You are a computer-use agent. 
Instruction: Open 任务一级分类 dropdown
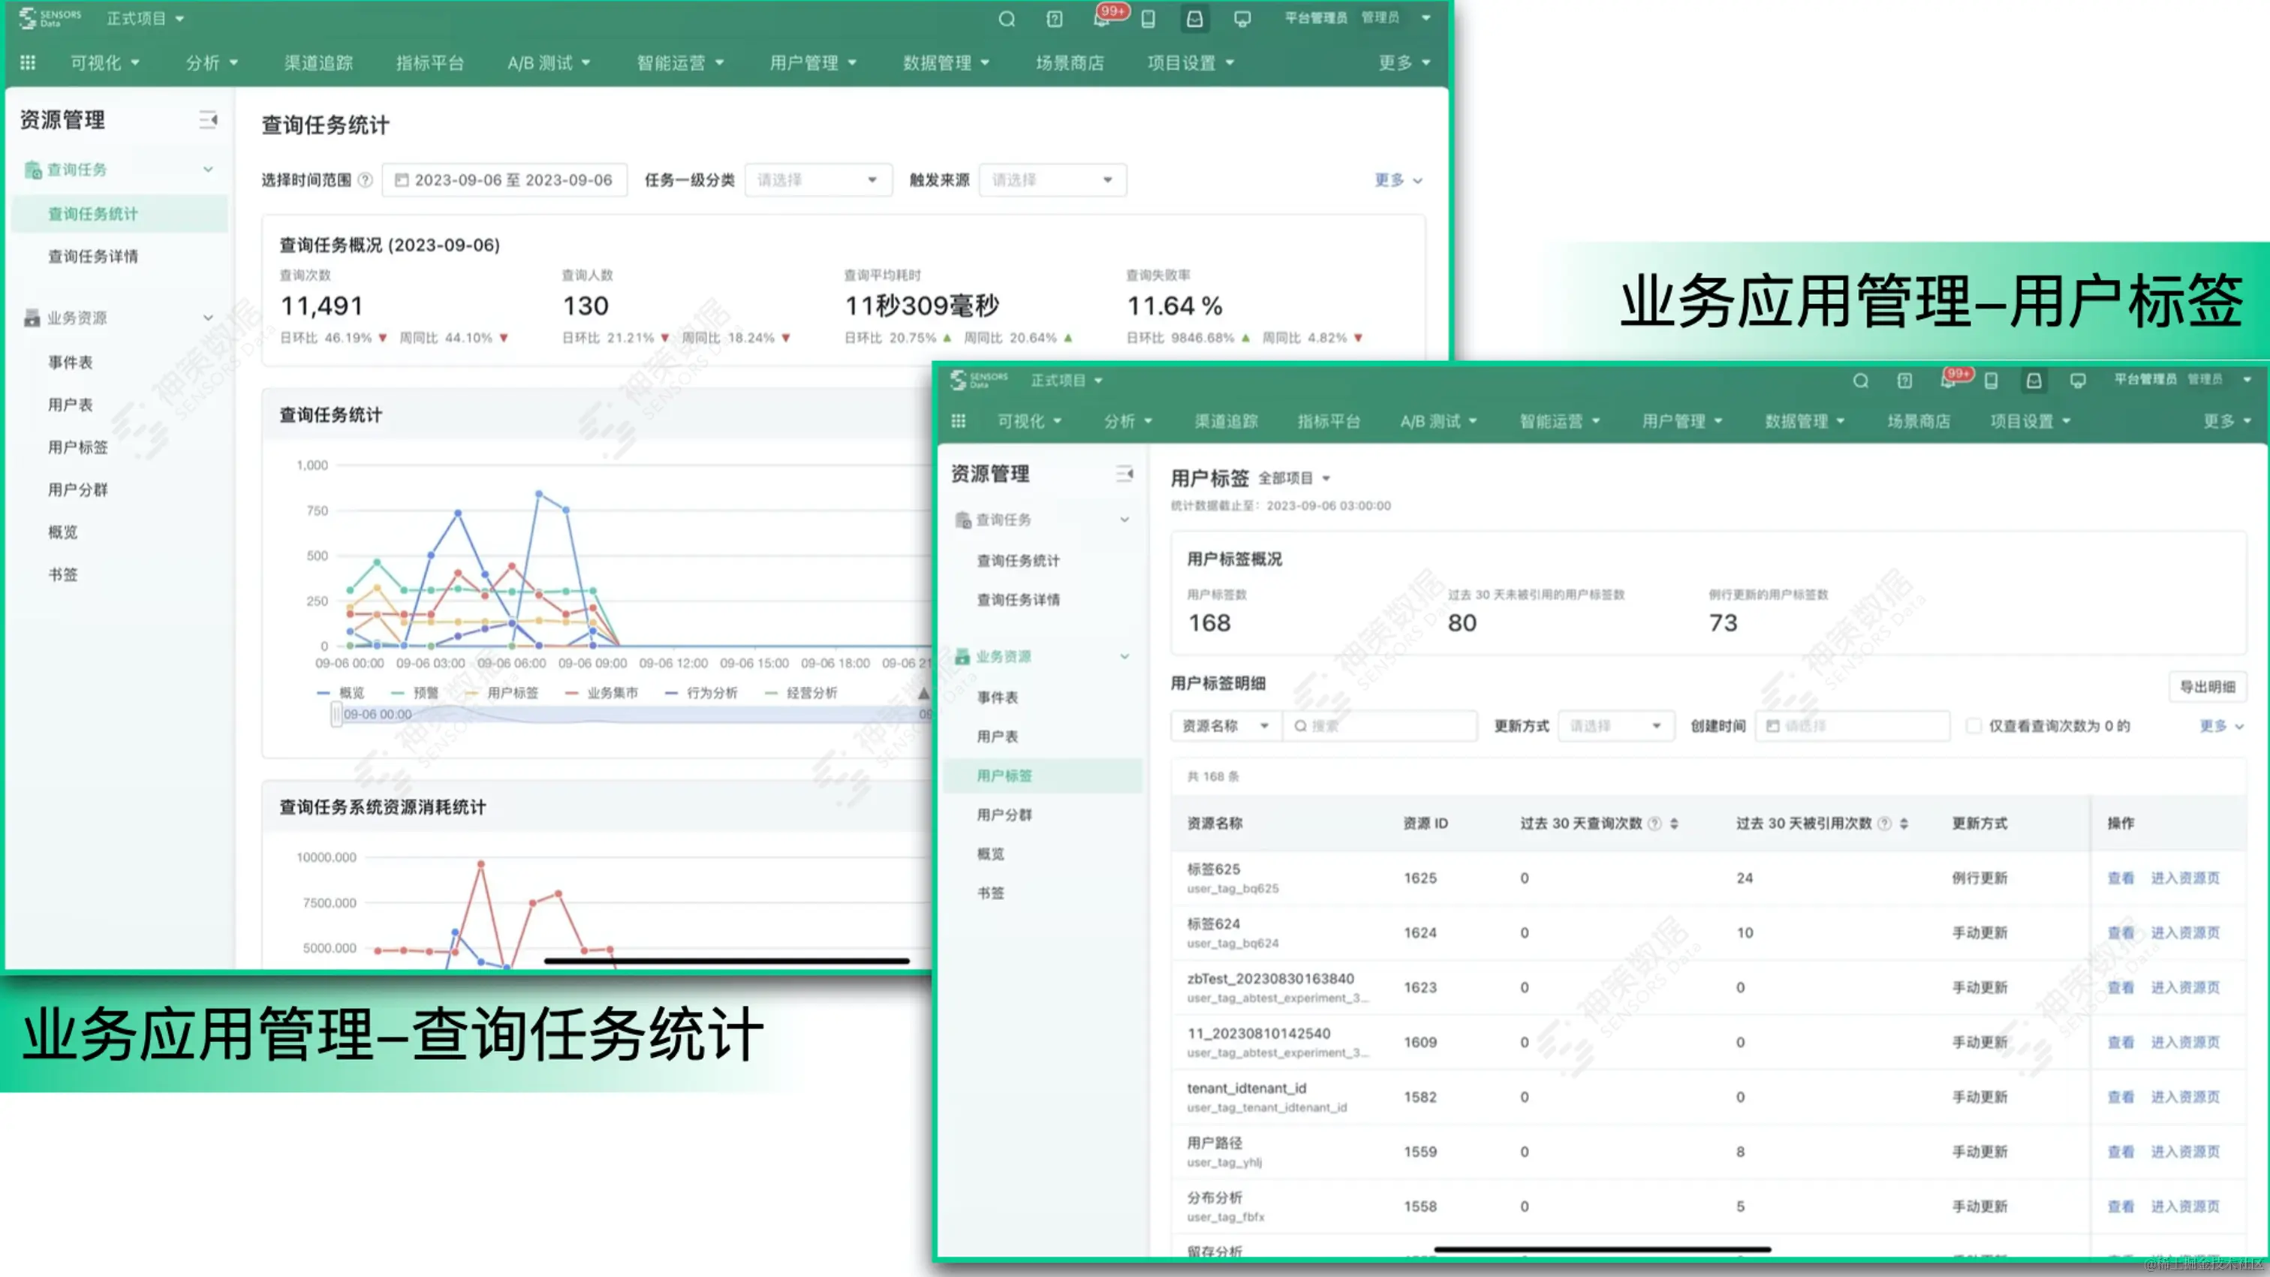coord(817,179)
